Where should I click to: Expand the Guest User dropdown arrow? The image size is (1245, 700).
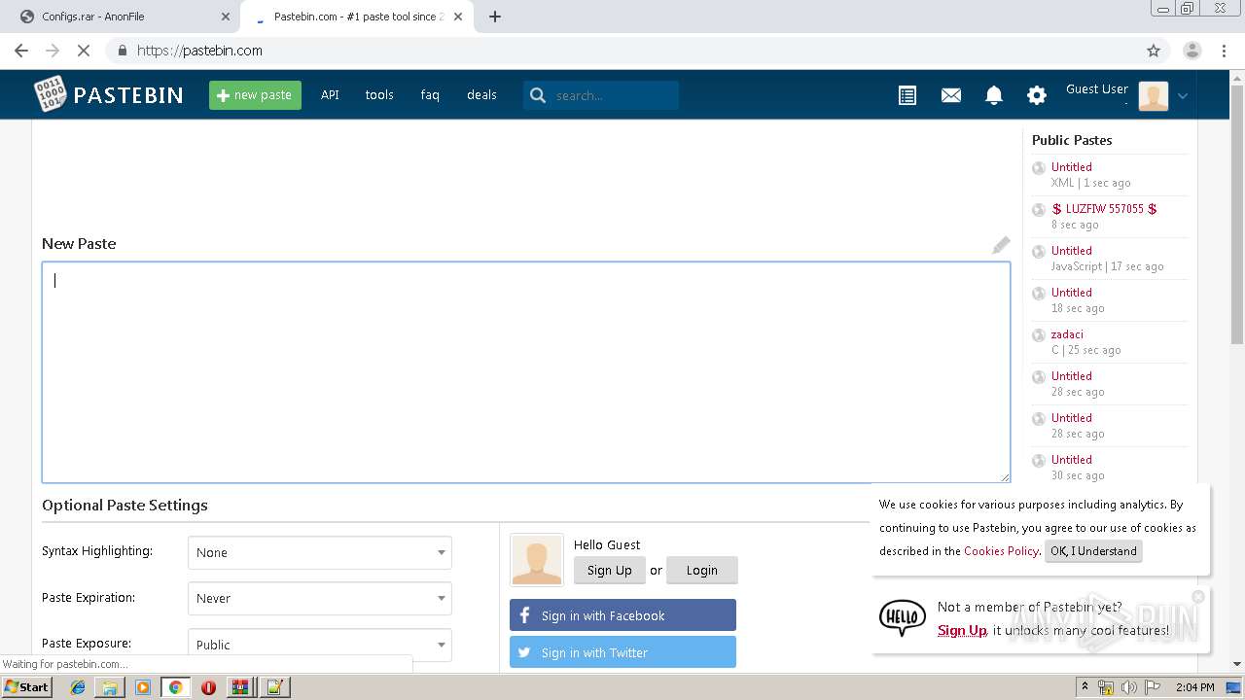tap(1183, 95)
